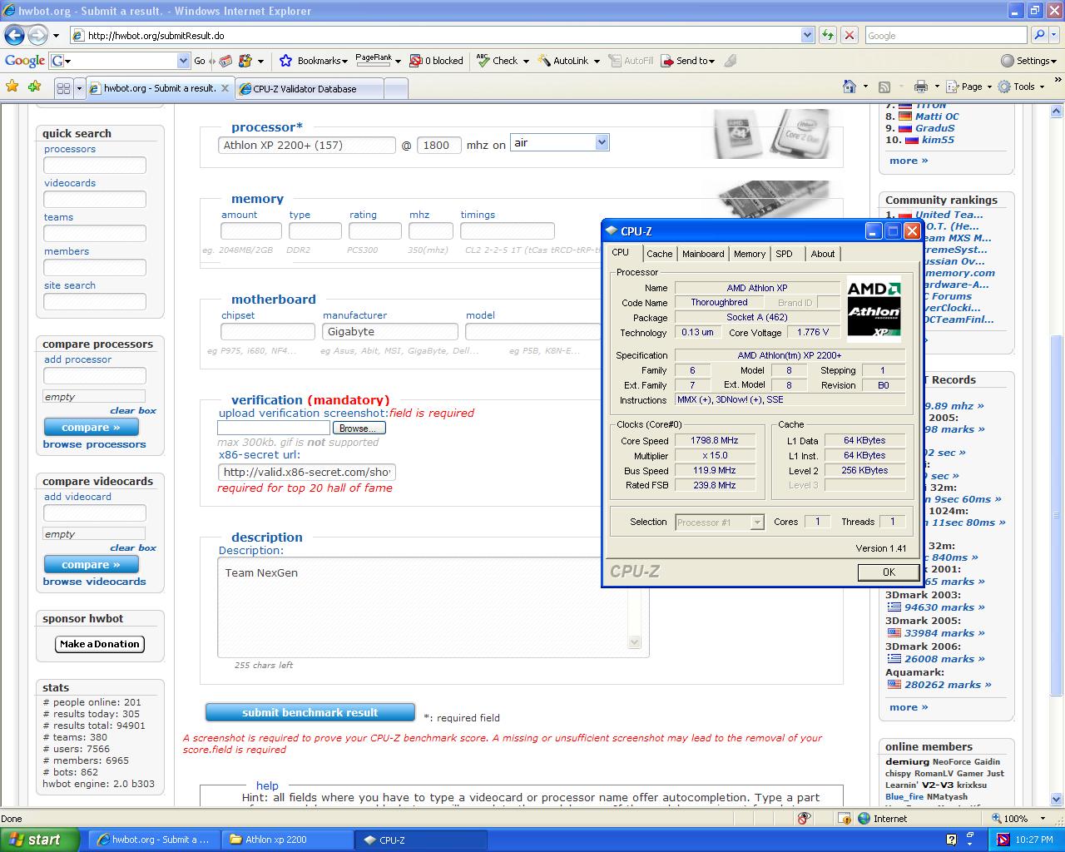Open the Memory tab in CPU-Z
This screenshot has width=1065, height=852.
tap(750, 254)
